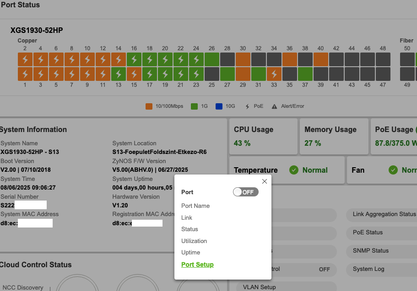The height and width of the screenshot is (291, 417).
Task: Click orange port 30
Action: coord(243,59)
